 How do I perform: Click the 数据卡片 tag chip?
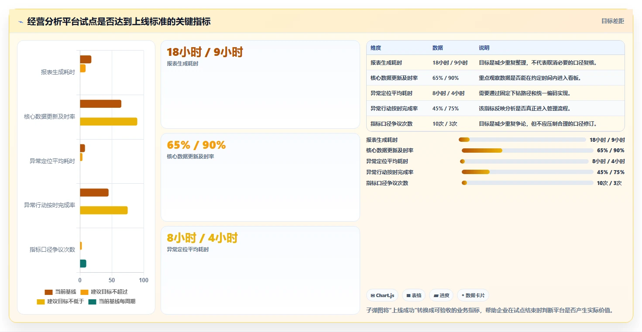tap(473, 295)
